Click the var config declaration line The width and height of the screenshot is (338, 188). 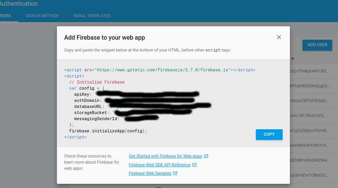point(87,88)
